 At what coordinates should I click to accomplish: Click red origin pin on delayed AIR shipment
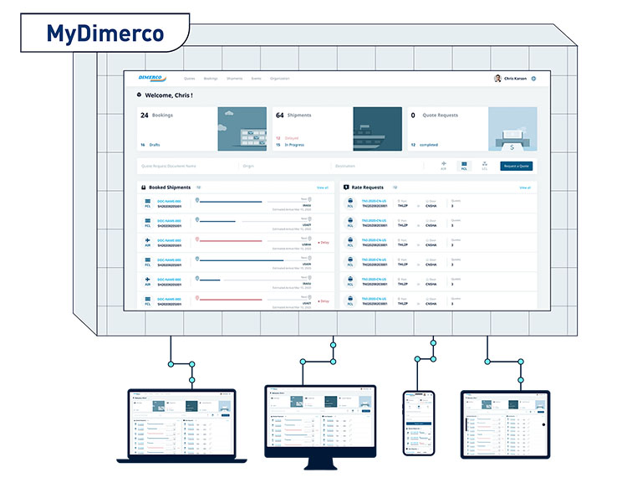pyautogui.click(x=196, y=239)
